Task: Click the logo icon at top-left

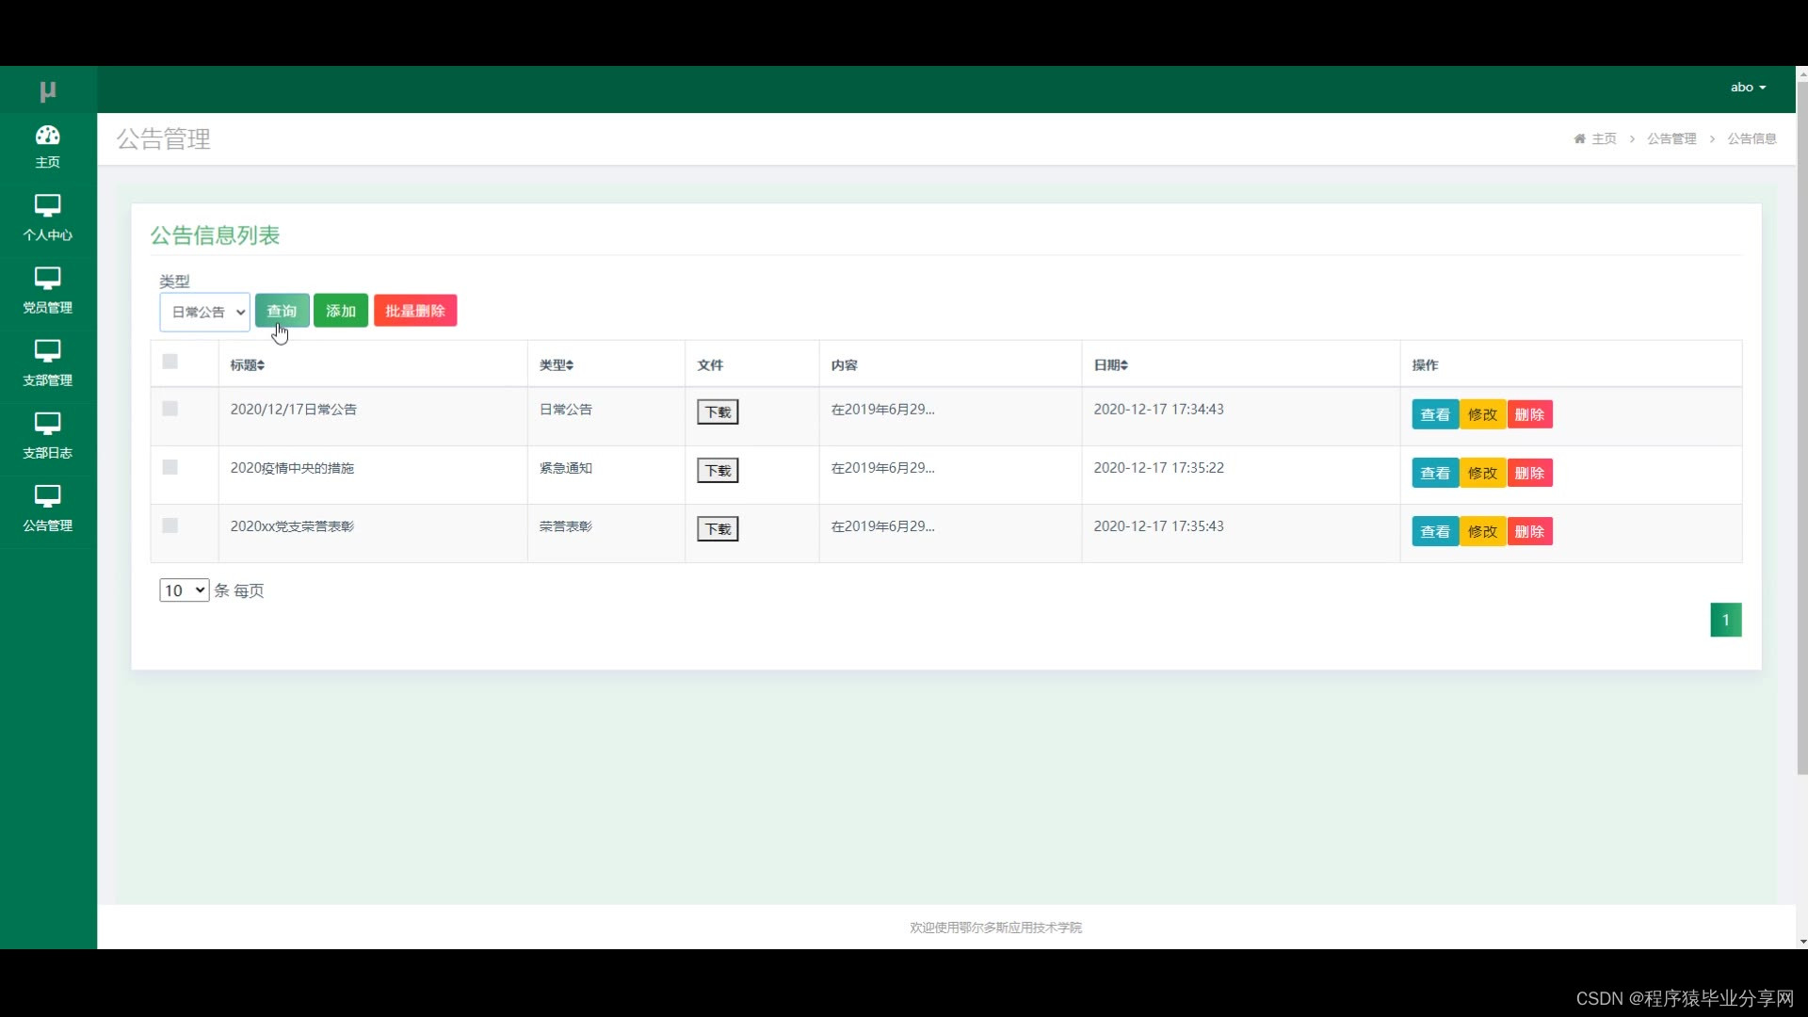Action: 47,90
